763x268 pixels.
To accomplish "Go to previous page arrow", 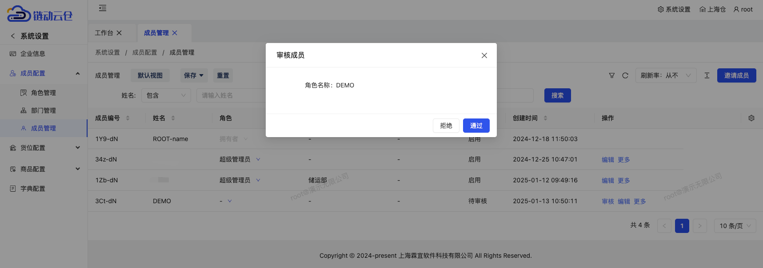I will click(x=664, y=226).
